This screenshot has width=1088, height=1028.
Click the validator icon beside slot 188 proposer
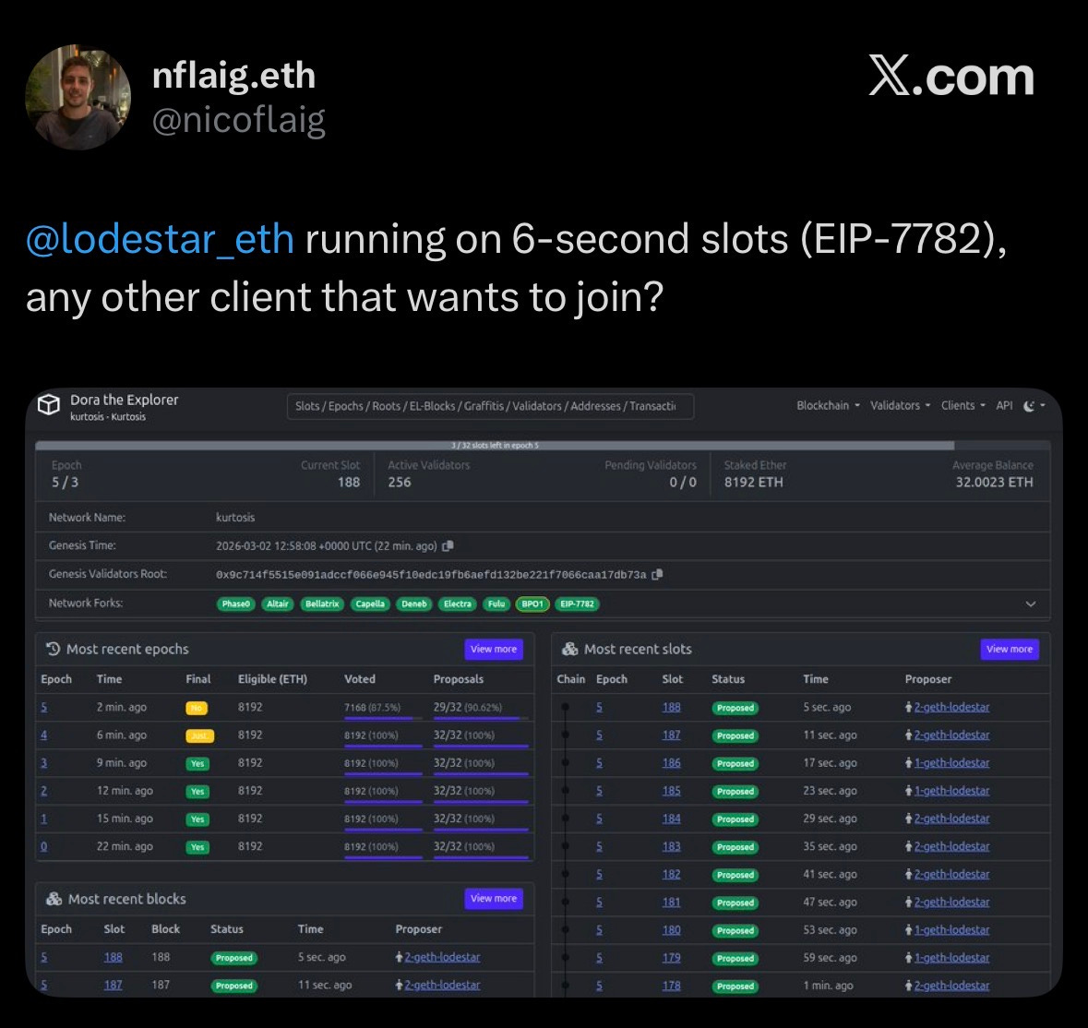coord(908,708)
